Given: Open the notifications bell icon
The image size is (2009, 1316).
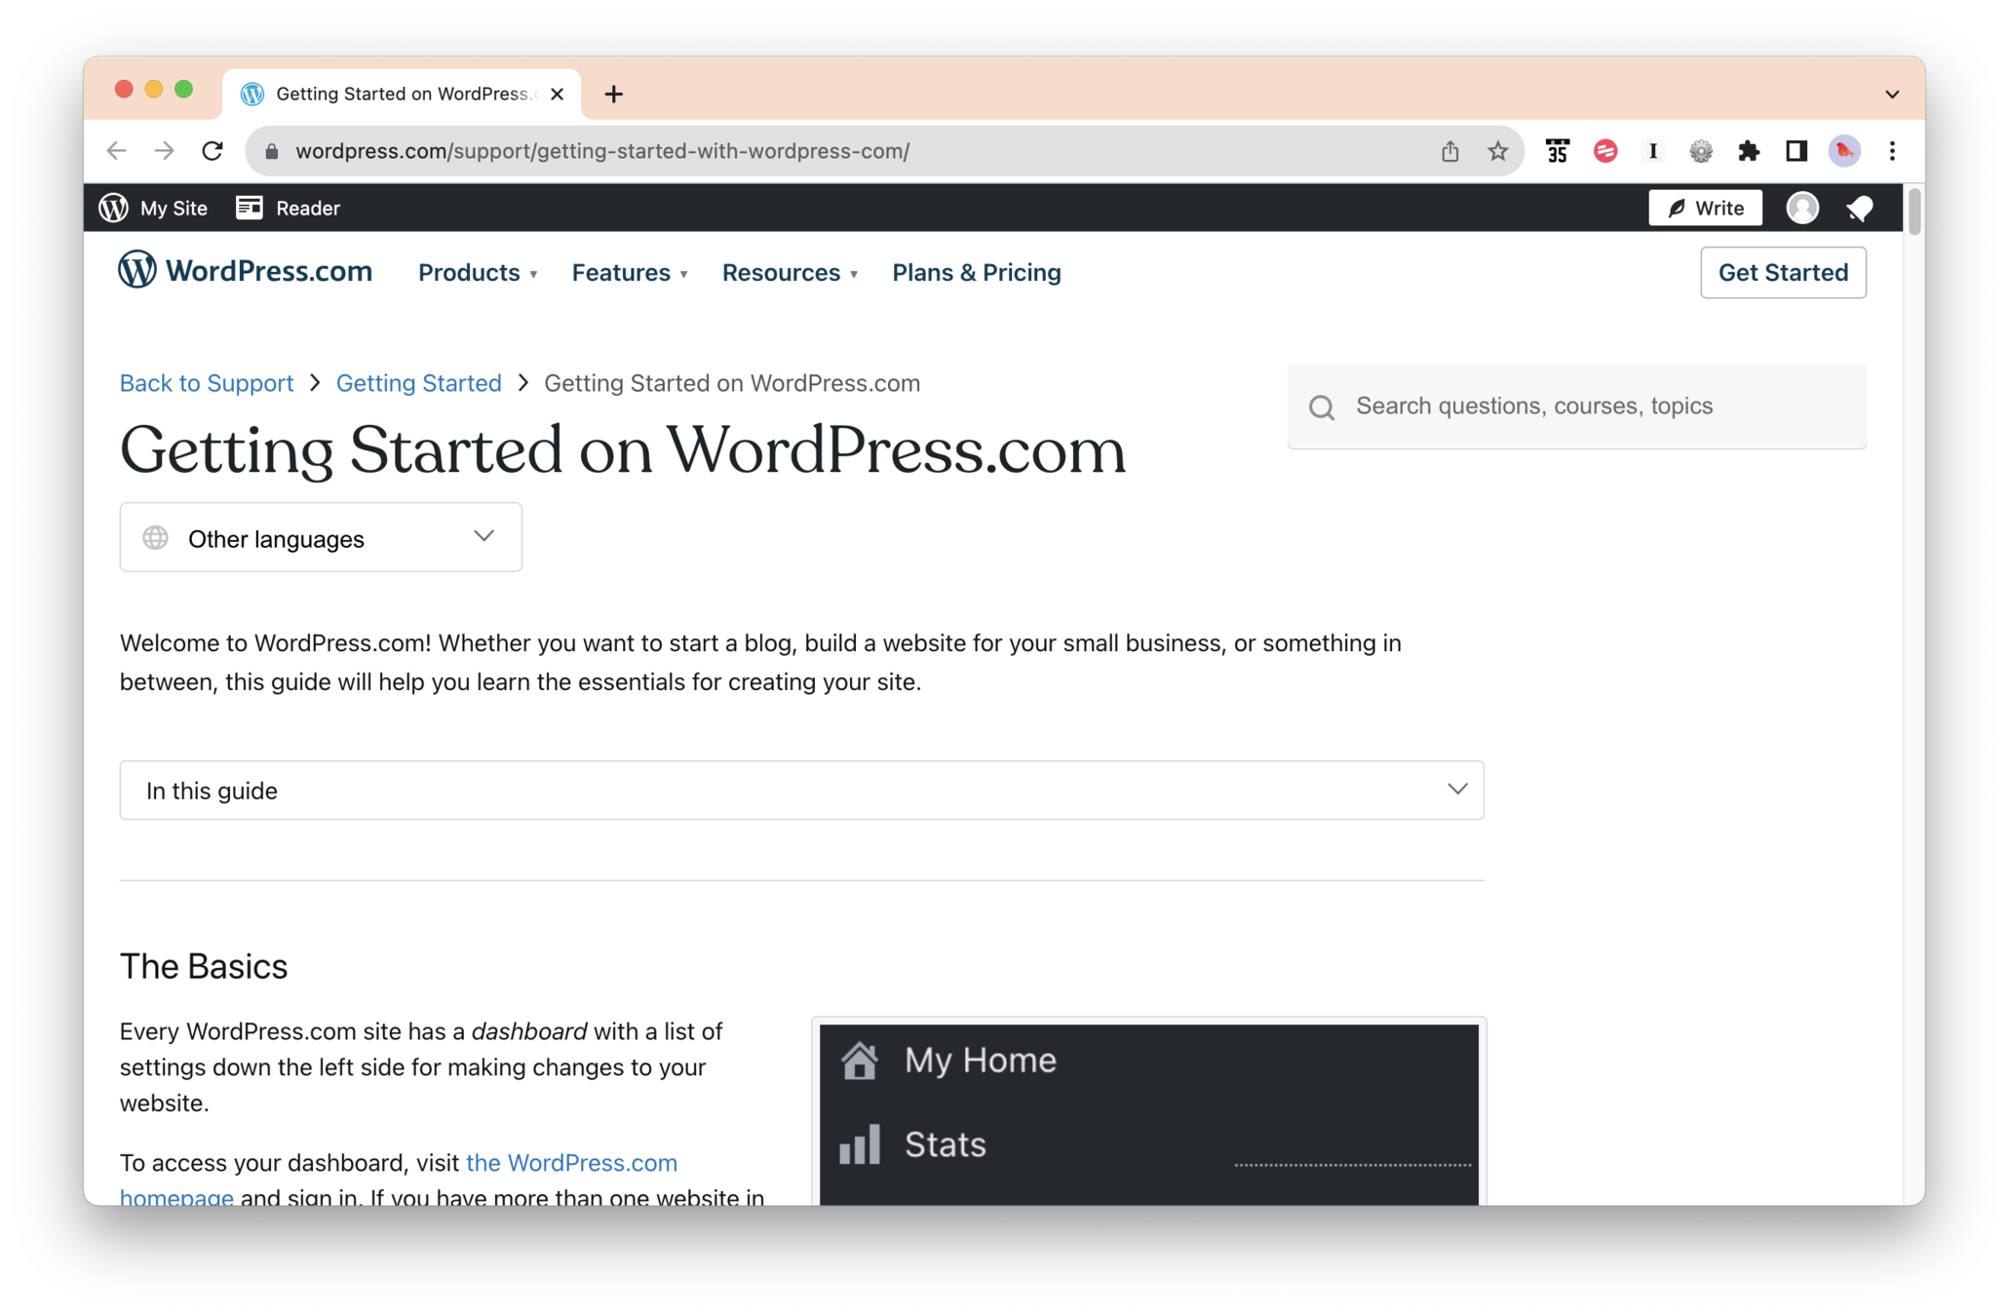Looking at the screenshot, I should coord(1859,208).
